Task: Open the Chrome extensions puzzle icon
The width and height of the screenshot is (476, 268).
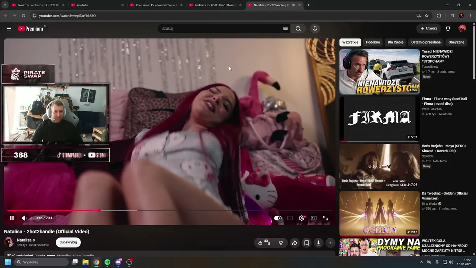Action: click(x=439, y=16)
